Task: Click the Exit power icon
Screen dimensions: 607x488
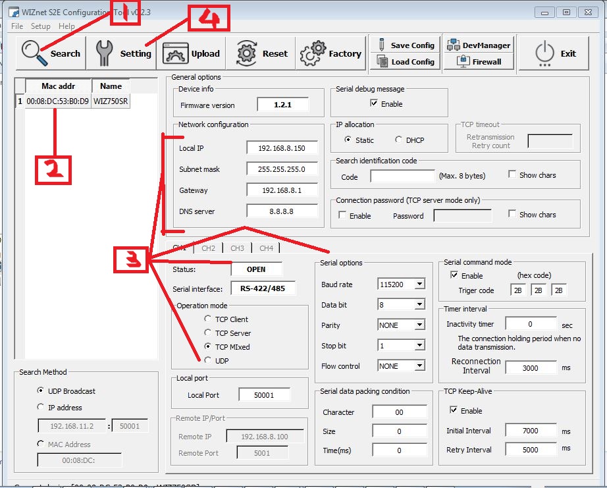Action: (x=544, y=53)
